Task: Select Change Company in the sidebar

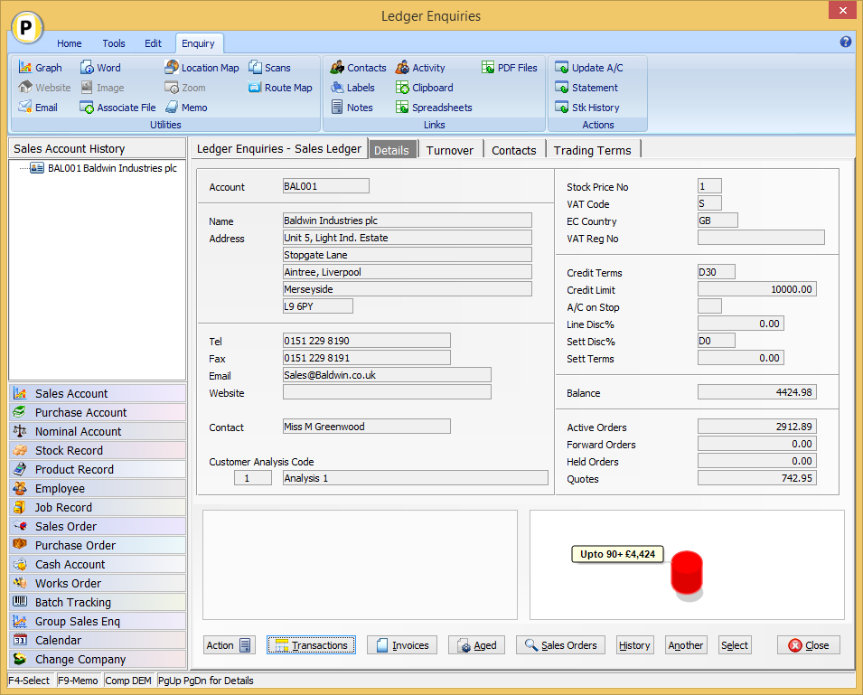Action: coord(98,659)
